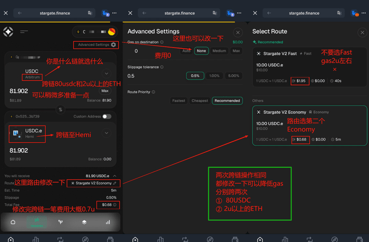Image resolution: width=369 pixels, height=242 pixels.
Task: Click the bar chart icon in the right bottom bar
Action: pos(285,239)
